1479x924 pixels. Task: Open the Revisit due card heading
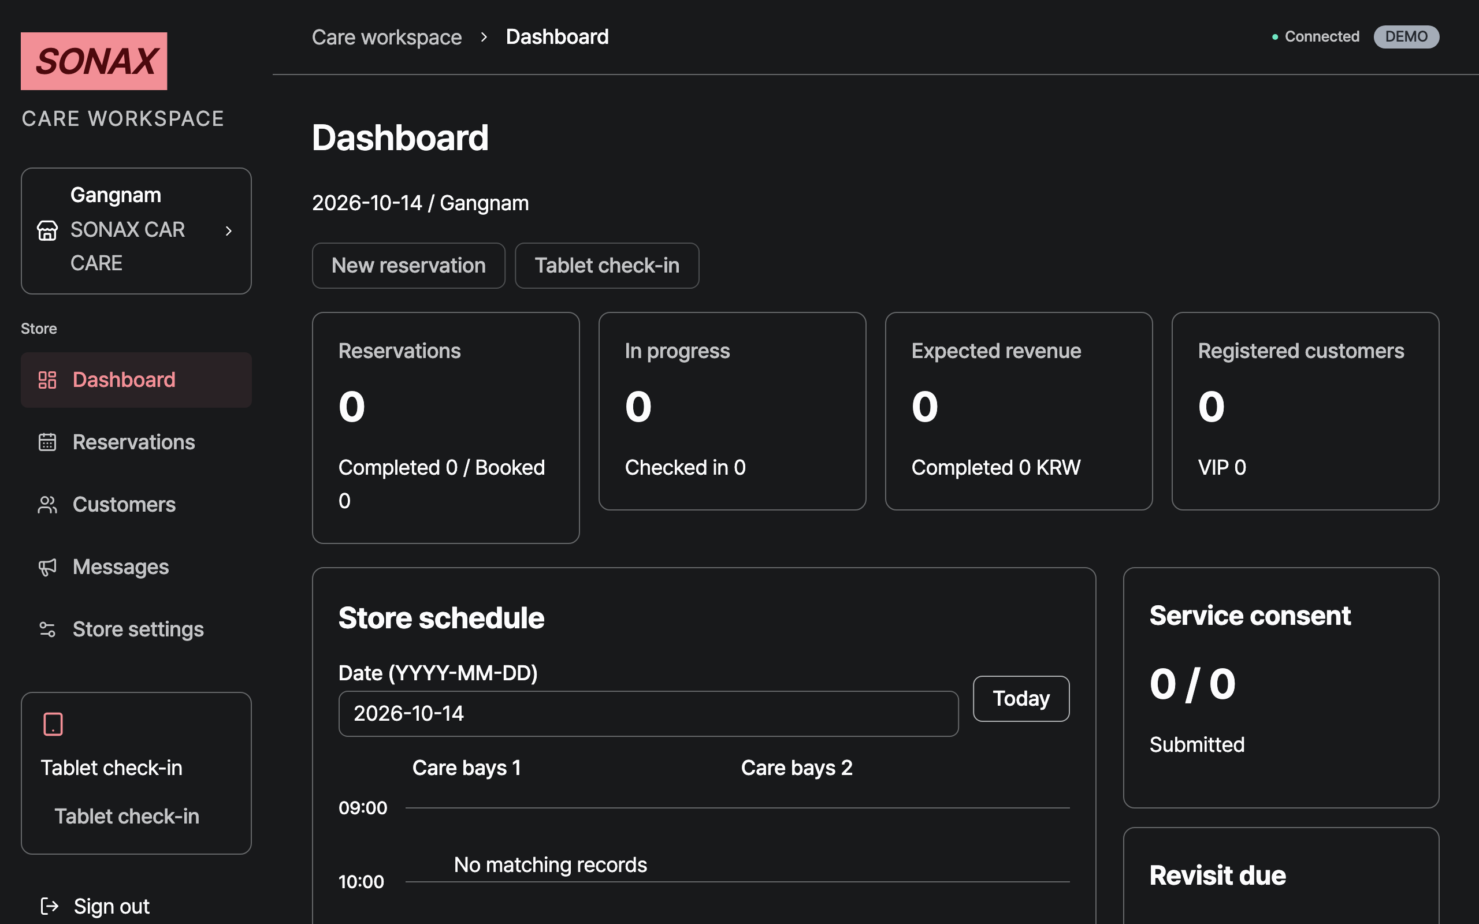click(1217, 875)
